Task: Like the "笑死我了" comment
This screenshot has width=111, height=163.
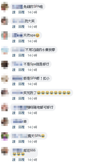Action: [14, 98]
